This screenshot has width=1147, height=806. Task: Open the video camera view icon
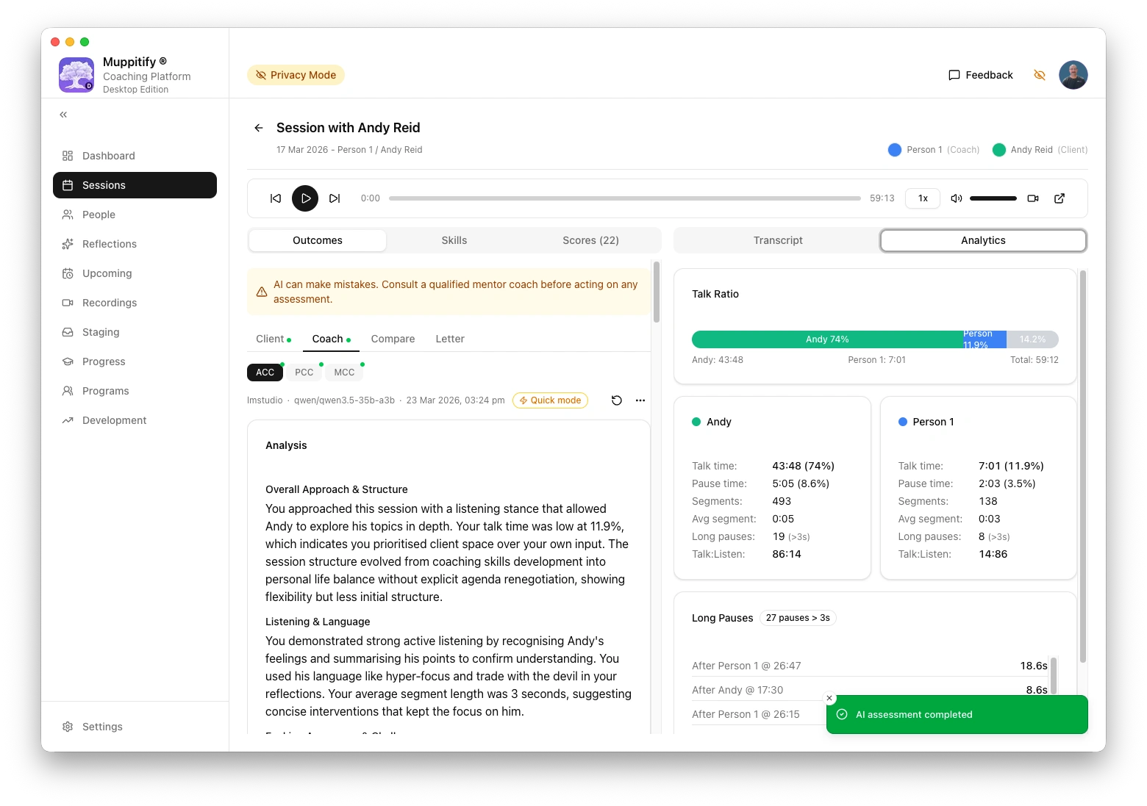tap(1033, 198)
